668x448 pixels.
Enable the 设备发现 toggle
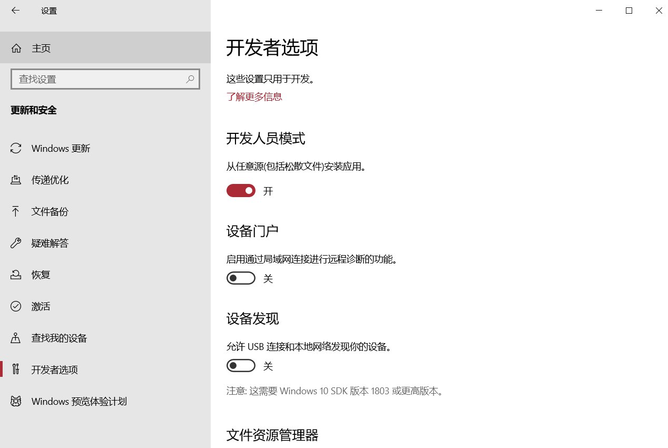(x=241, y=366)
